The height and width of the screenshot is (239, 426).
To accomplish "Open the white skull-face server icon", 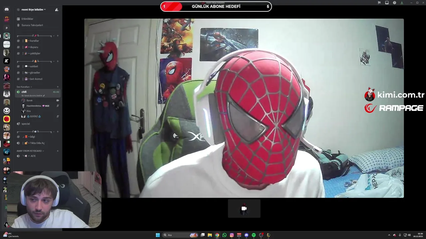I will [x=7, y=111].
